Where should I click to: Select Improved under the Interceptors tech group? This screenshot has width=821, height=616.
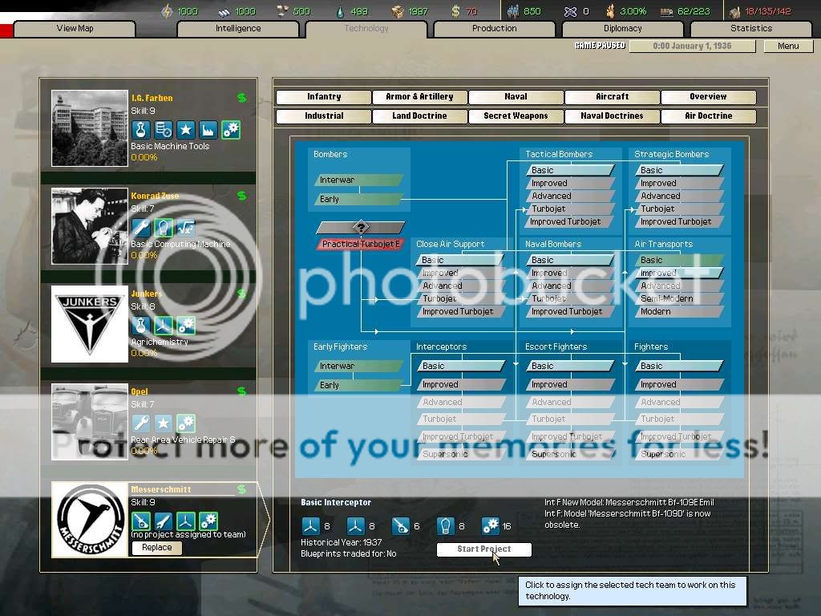(460, 385)
